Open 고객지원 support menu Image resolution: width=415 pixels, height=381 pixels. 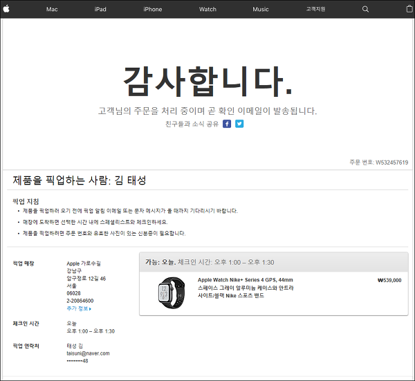[x=316, y=9]
